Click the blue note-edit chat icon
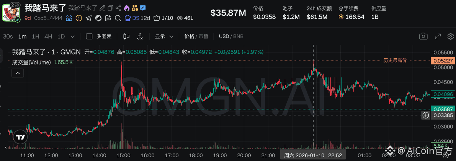 (x=143, y=8)
